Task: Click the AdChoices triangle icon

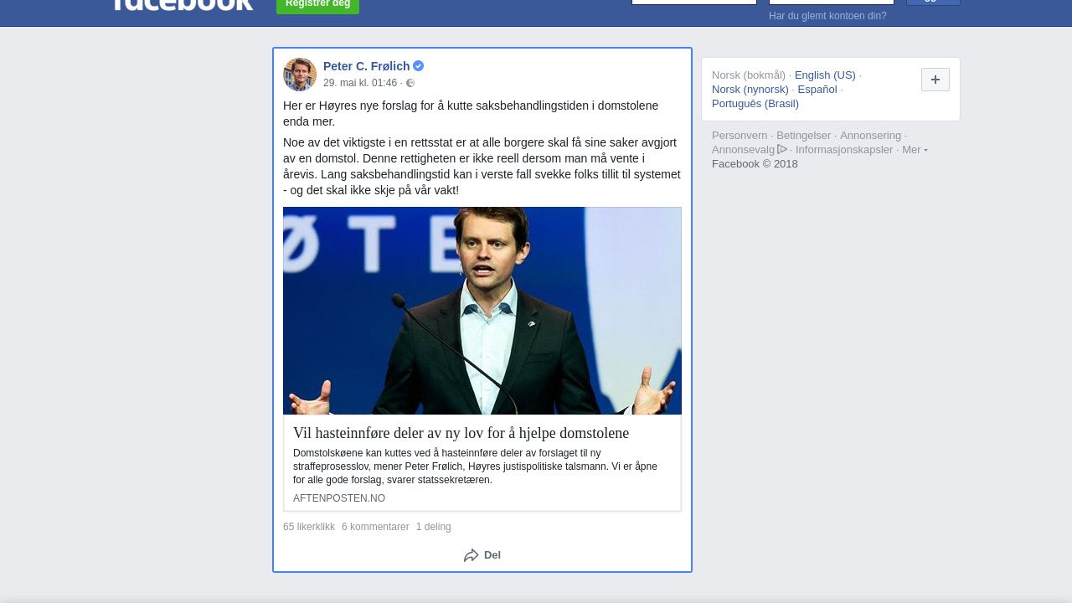Action: (782, 149)
